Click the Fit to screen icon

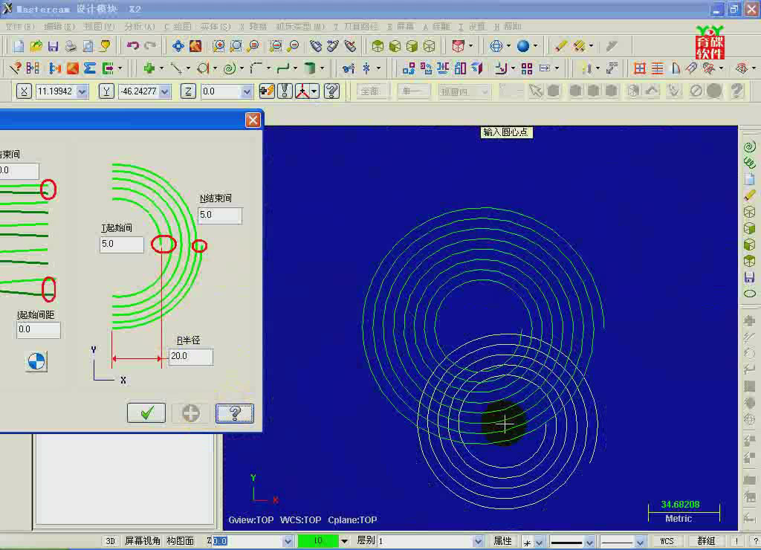click(178, 46)
